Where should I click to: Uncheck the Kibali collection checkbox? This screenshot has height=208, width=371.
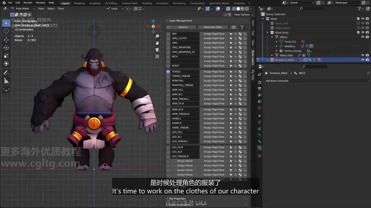(358, 19)
